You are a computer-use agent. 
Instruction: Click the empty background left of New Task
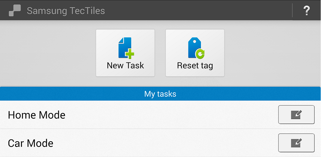(x=47, y=53)
